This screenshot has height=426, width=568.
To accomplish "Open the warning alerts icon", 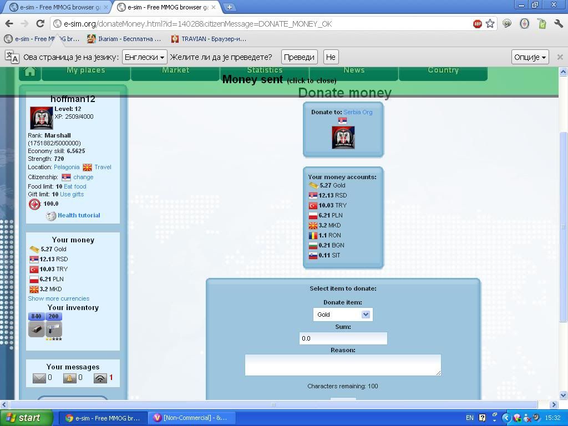I will click(x=69, y=378).
